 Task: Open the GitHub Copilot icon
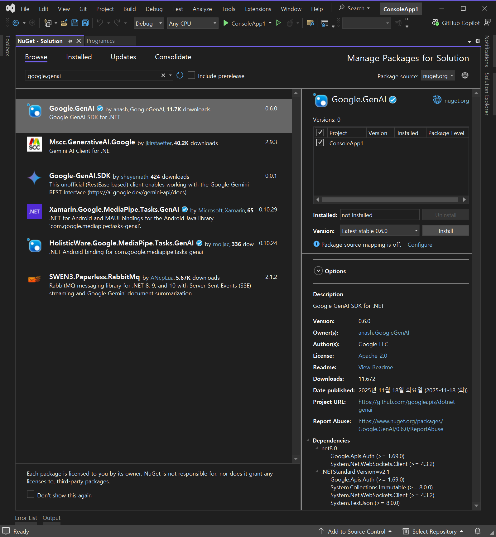[x=436, y=22]
